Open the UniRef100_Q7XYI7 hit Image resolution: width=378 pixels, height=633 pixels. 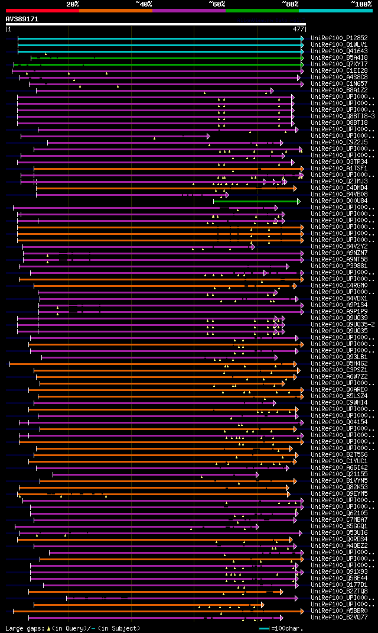pos(339,64)
